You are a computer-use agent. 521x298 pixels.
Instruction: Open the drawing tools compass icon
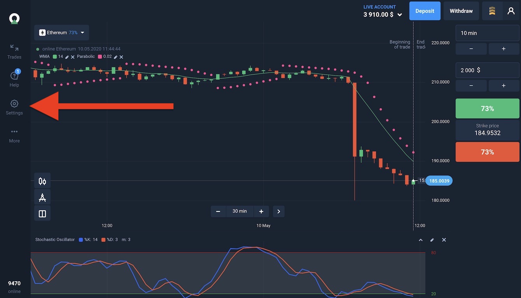(42, 198)
